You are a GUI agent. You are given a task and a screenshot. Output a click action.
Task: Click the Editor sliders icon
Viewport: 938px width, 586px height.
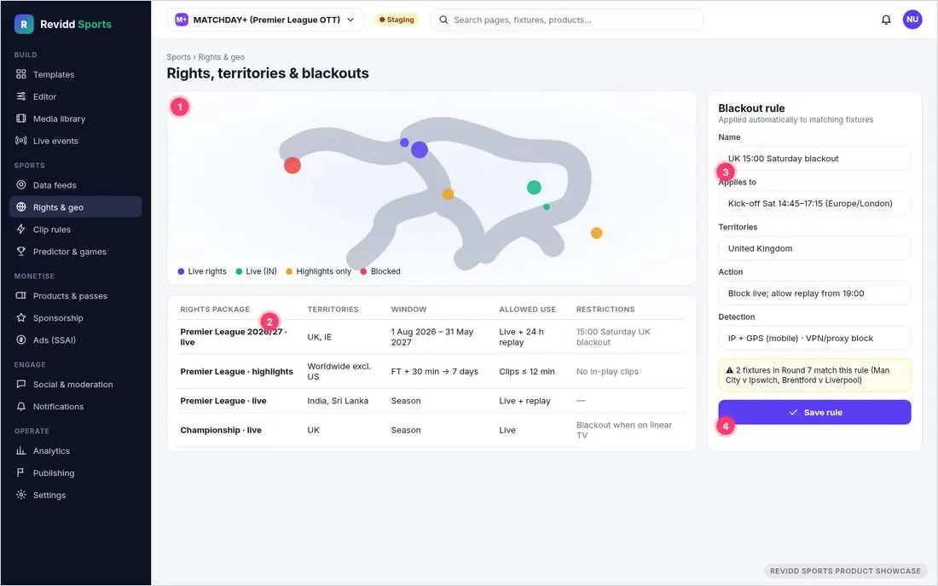pos(21,96)
